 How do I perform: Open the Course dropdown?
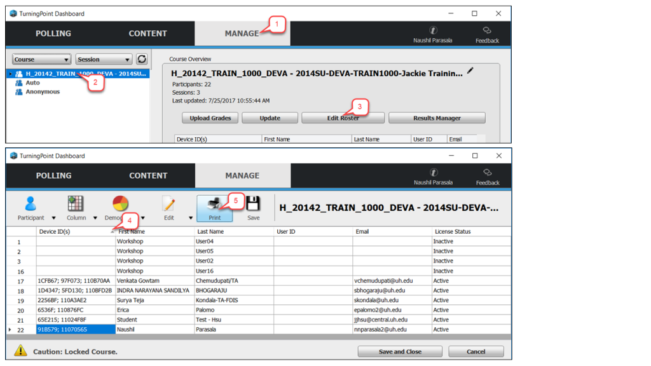point(41,58)
